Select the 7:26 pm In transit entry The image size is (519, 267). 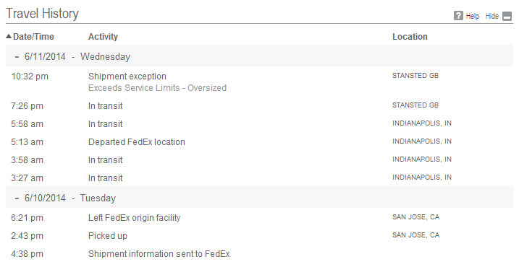point(259,106)
